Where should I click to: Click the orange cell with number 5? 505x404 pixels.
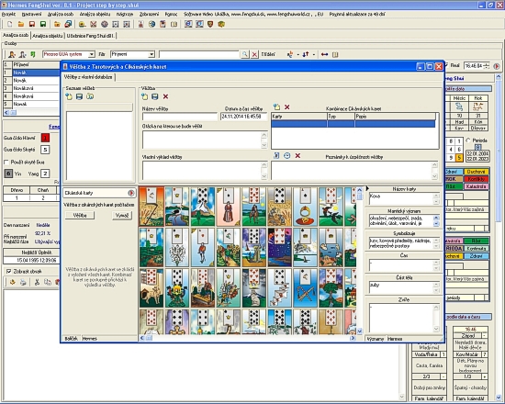pyautogui.click(x=459, y=158)
